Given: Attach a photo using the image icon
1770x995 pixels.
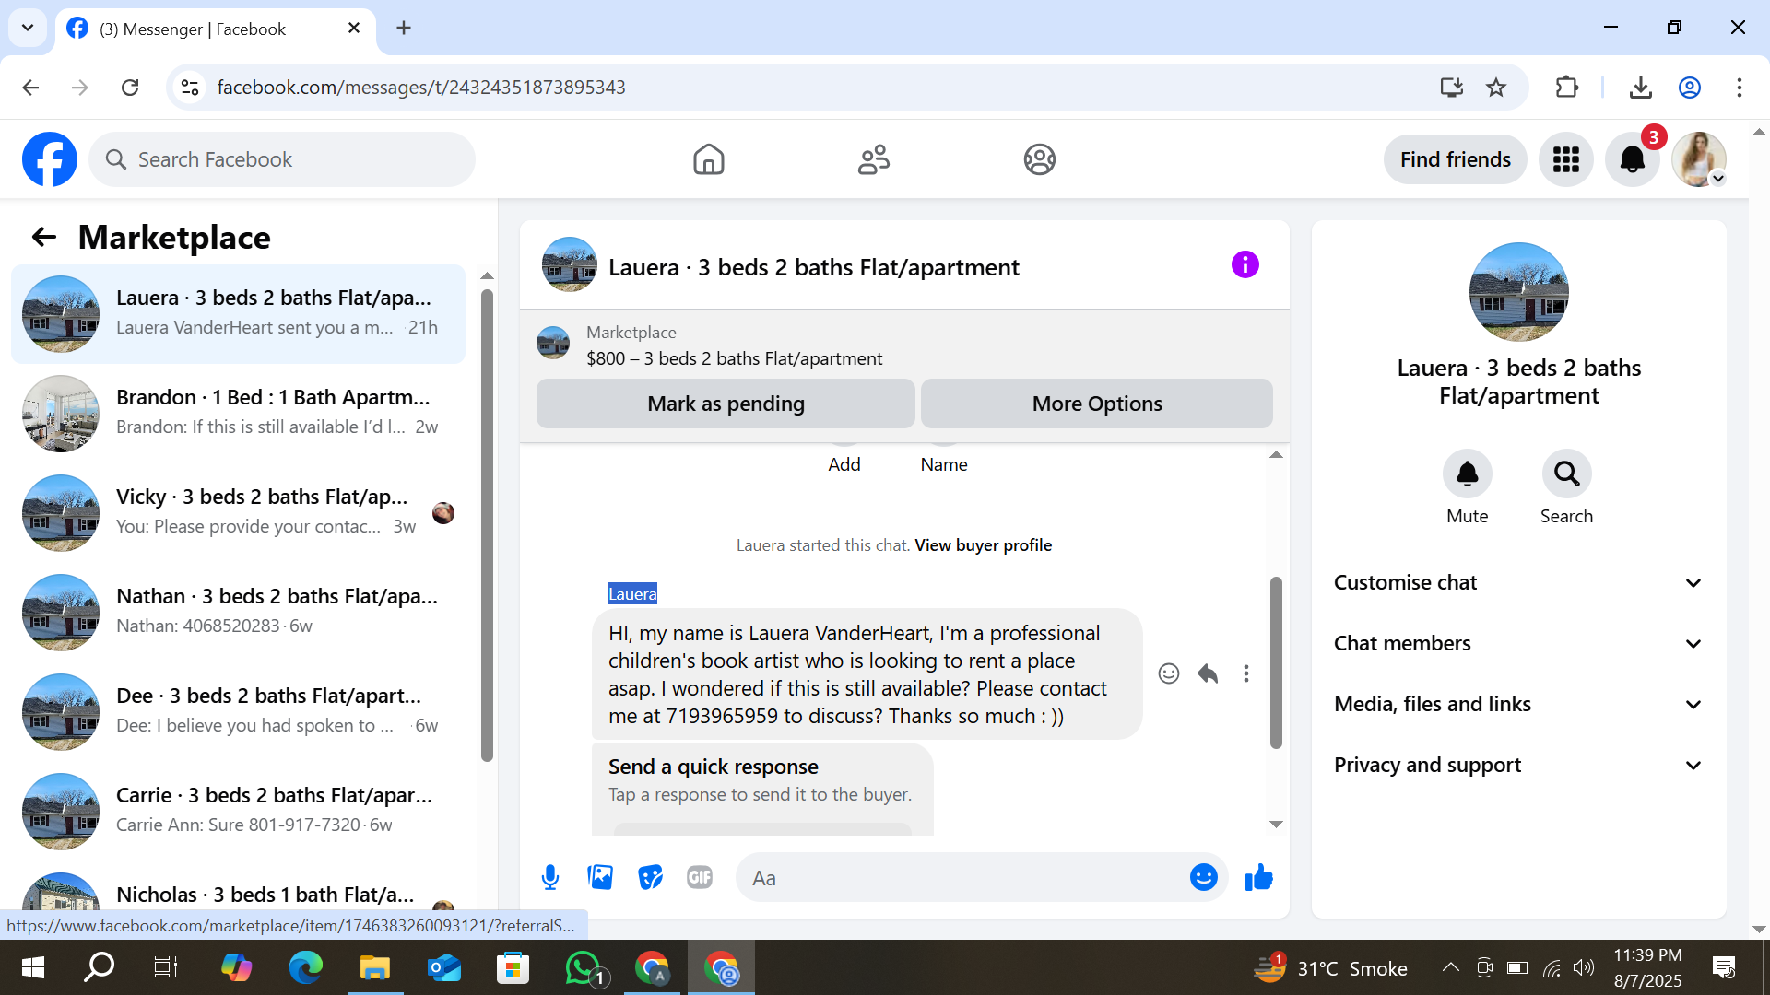Looking at the screenshot, I should click(600, 877).
